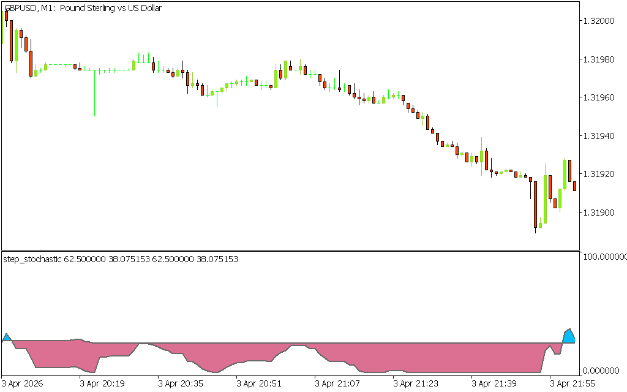Click the 3 Apr 20:35 time label
The width and height of the screenshot is (627, 392).
pyautogui.click(x=181, y=383)
